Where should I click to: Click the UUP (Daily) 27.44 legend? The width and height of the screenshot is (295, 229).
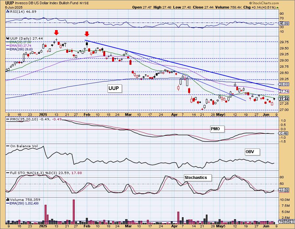(26, 38)
